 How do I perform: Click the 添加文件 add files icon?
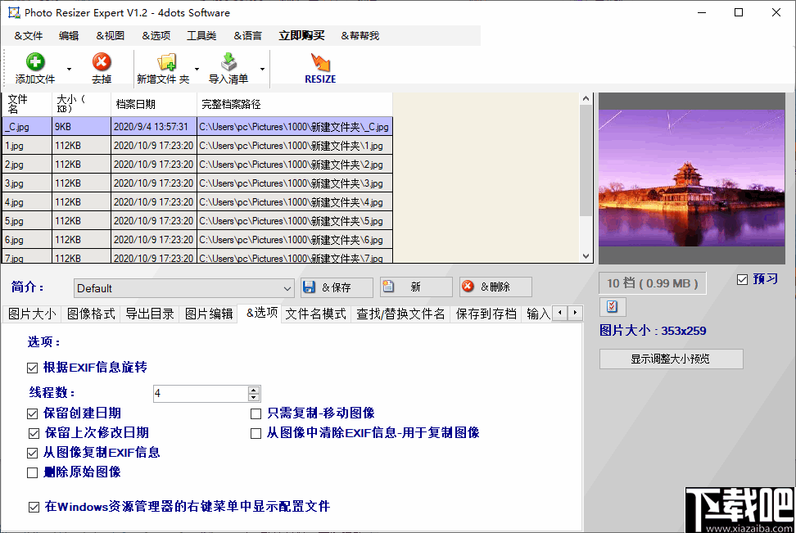[x=34, y=61]
